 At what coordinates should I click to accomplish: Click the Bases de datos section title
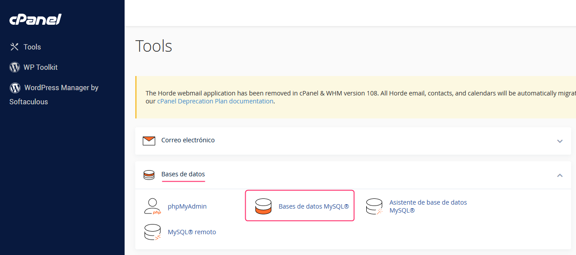pos(183,174)
